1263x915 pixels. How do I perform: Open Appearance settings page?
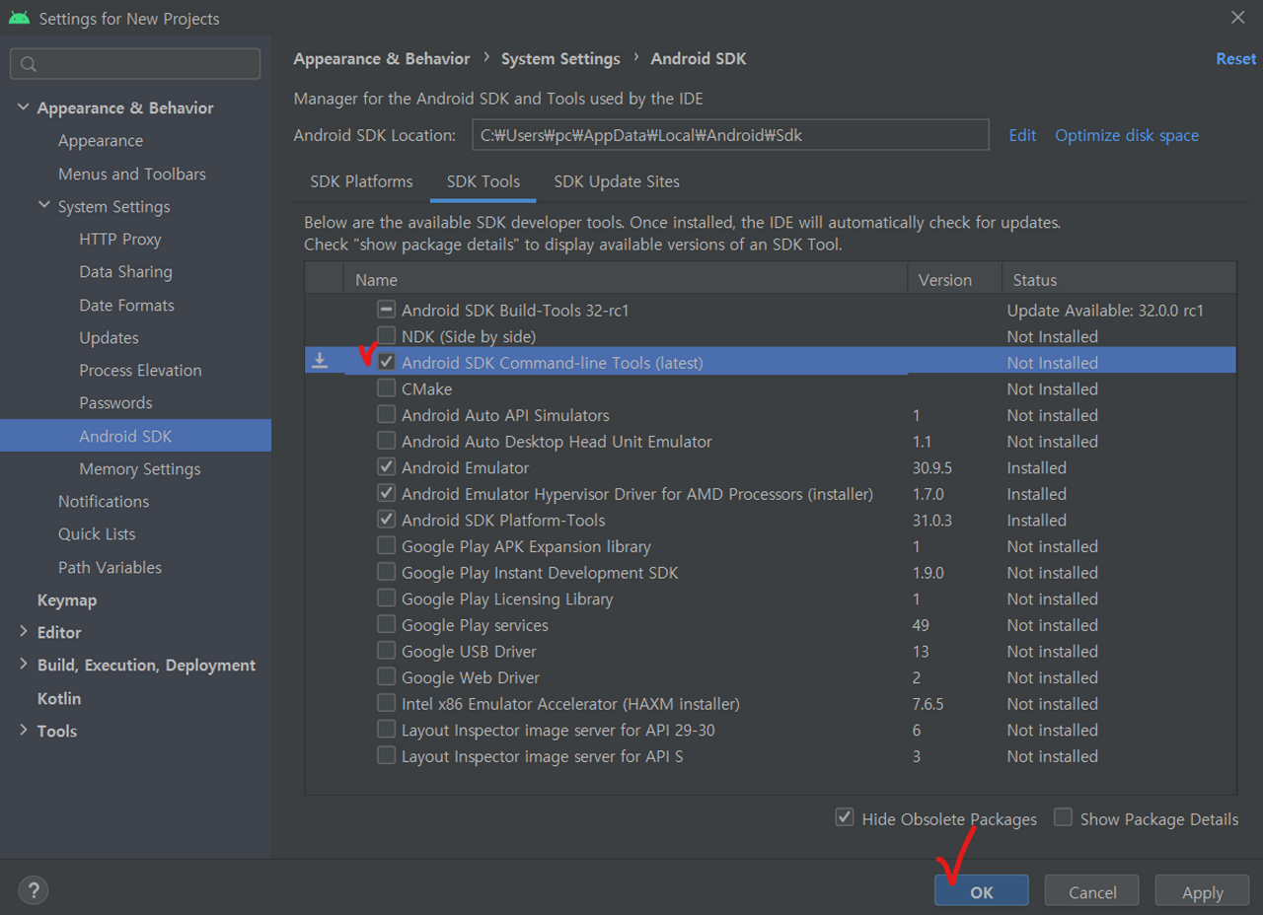101,140
